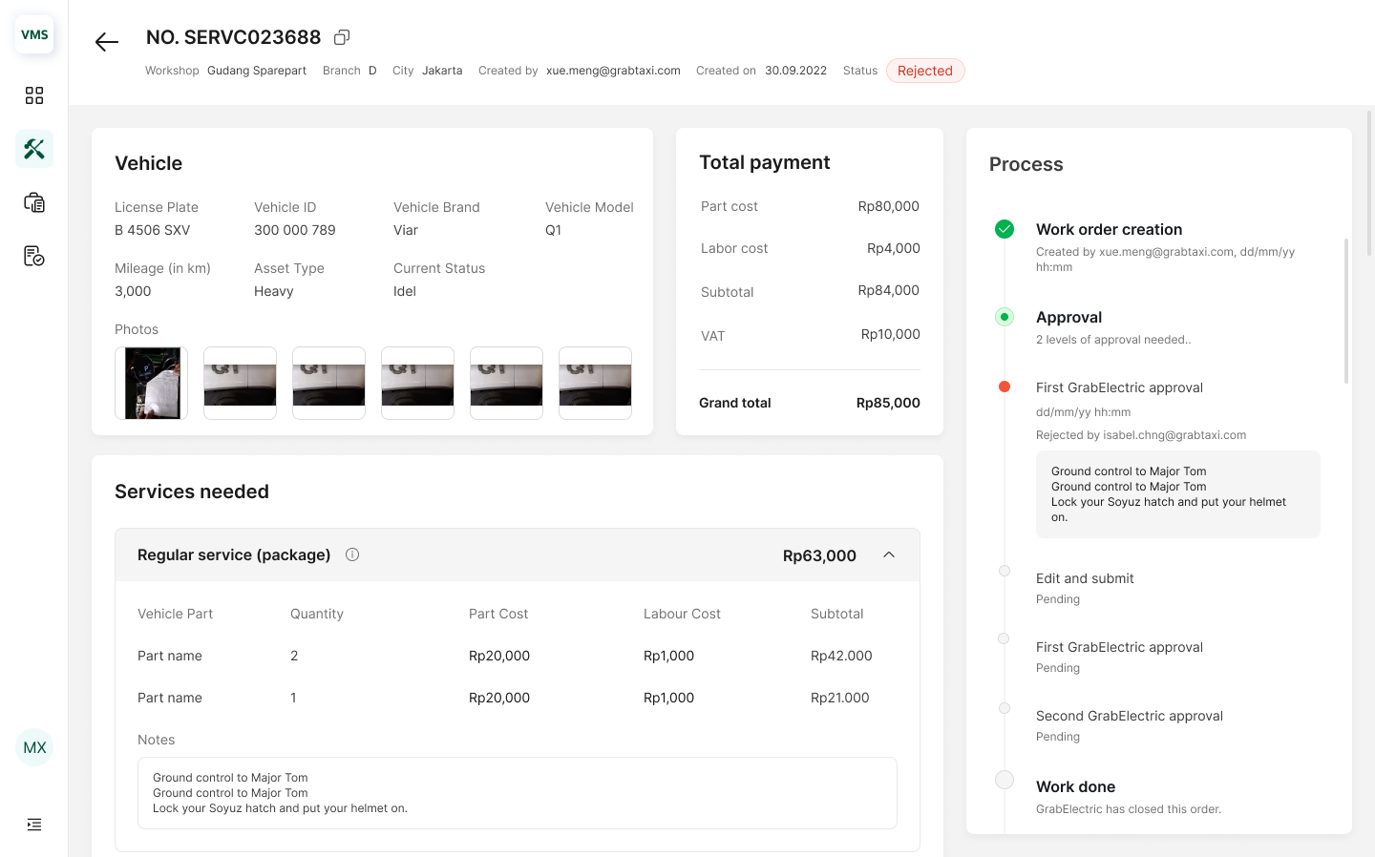
Task: Open the last vehicle photo thumbnail
Action: point(595,383)
